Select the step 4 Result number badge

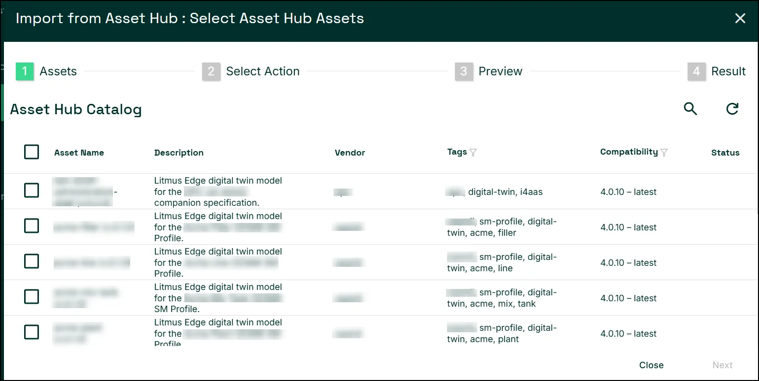tap(696, 71)
